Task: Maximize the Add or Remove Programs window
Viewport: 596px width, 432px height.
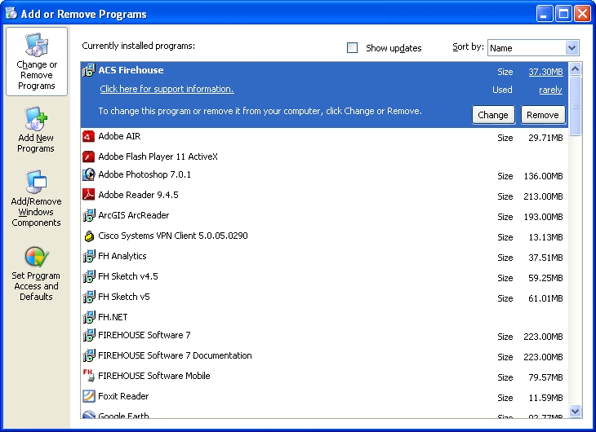Action: [x=563, y=14]
